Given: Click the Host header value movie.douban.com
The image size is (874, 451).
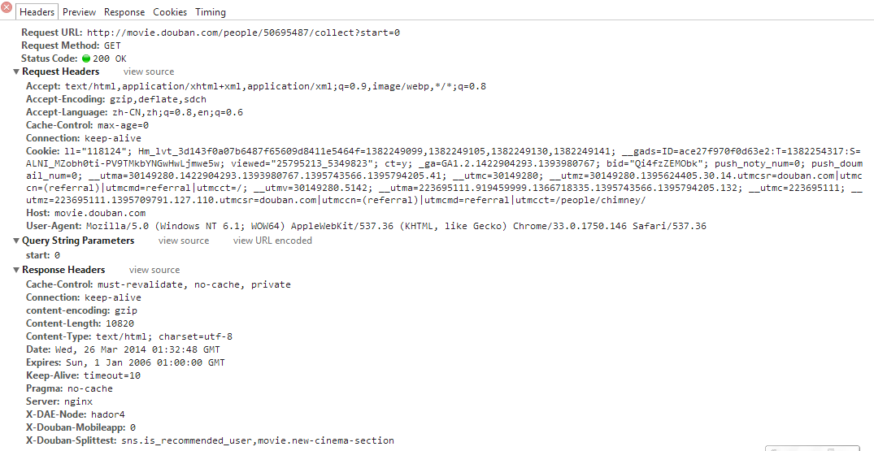Looking at the screenshot, I should 100,213.
